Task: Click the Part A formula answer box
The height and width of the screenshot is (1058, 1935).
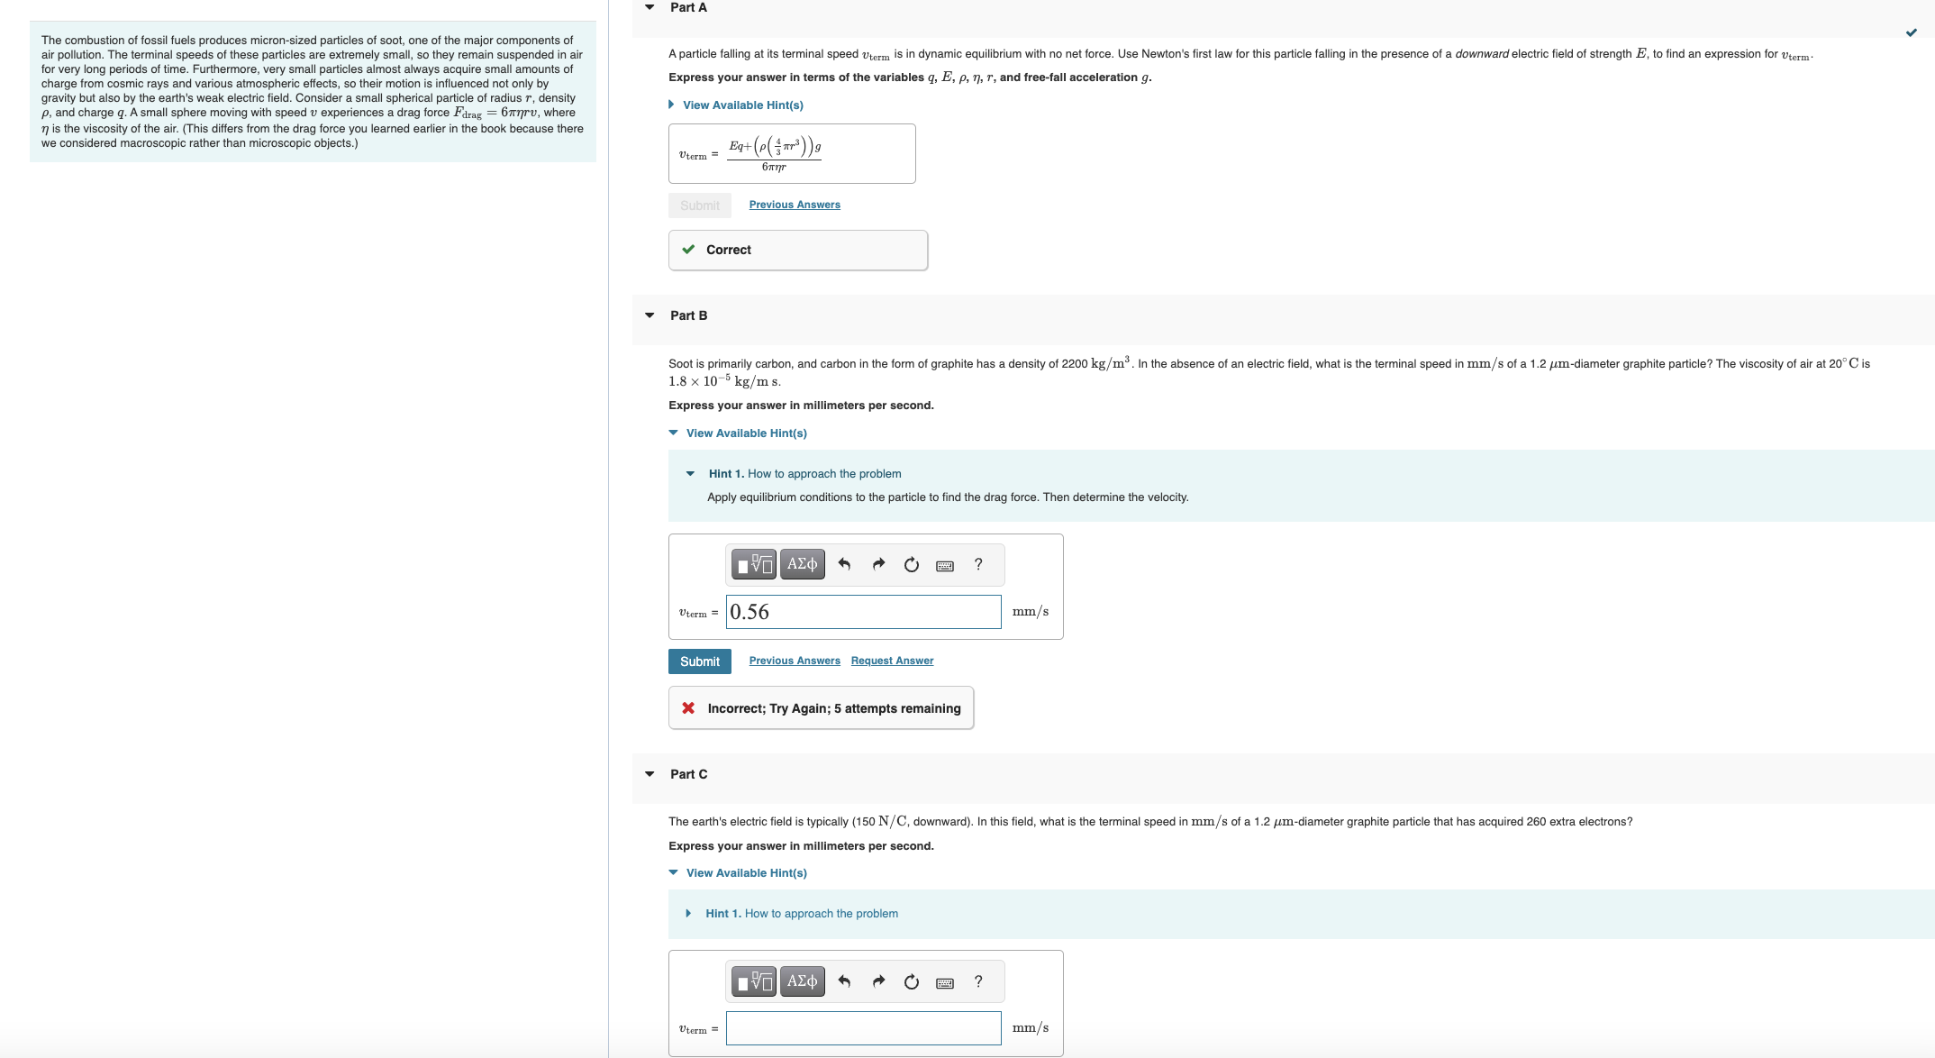Action: coord(792,154)
